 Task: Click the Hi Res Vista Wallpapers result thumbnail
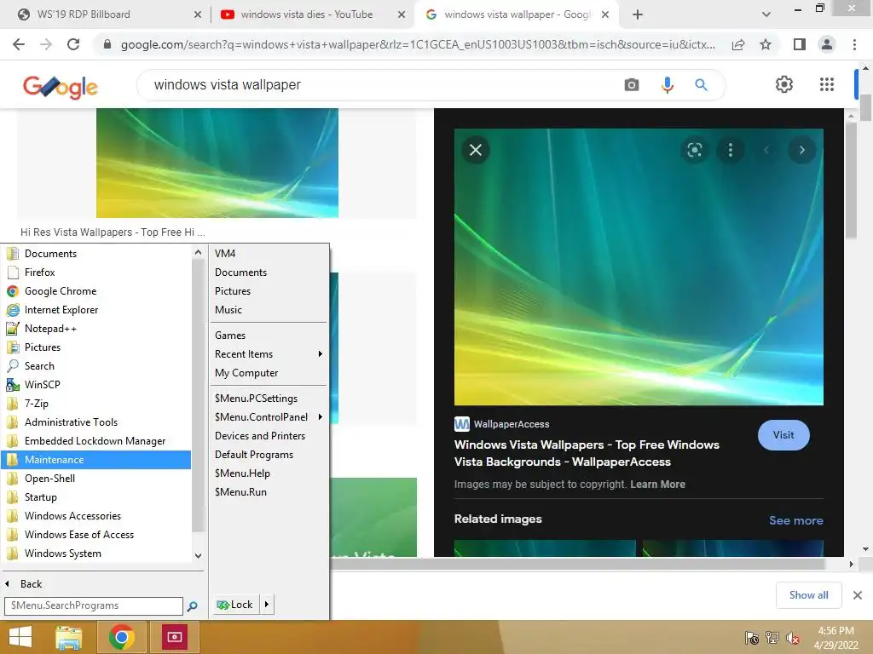click(217, 163)
